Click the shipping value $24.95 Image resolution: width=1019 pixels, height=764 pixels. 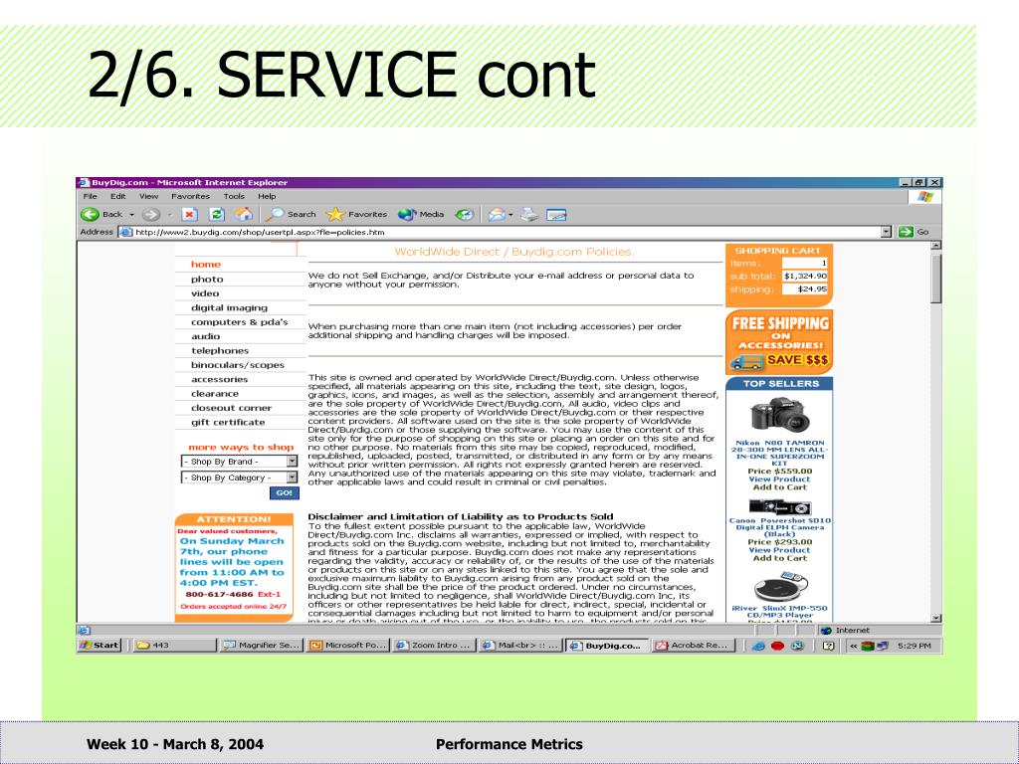point(804,289)
